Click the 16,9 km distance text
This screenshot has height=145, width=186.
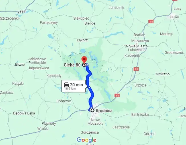pos(70,88)
